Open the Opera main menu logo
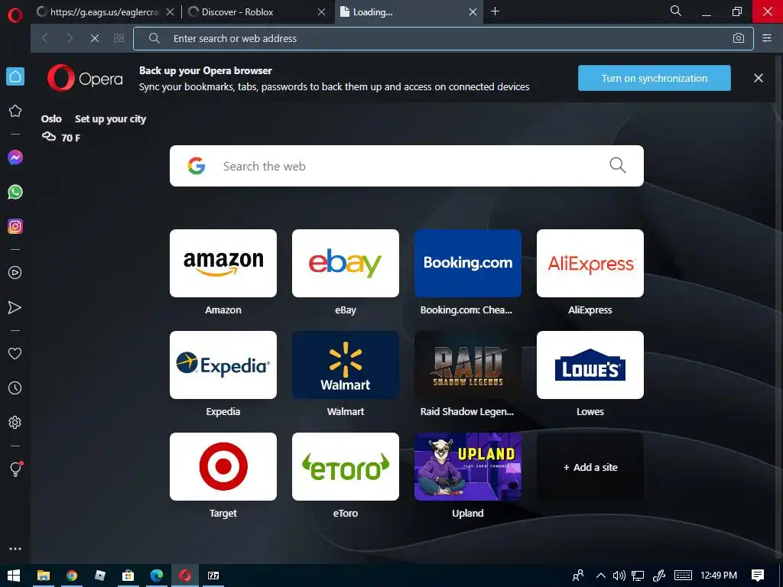Image resolution: width=783 pixels, height=587 pixels. (15, 15)
